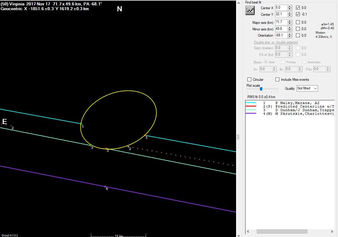Enable the Major axis fit checkbox
338x237 pixels.
298,22
